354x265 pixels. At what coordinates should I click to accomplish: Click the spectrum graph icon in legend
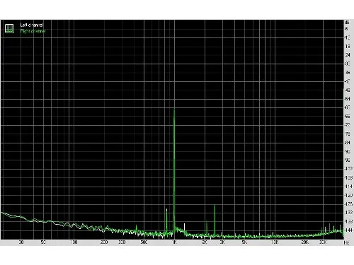pyautogui.click(x=9, y=28)
